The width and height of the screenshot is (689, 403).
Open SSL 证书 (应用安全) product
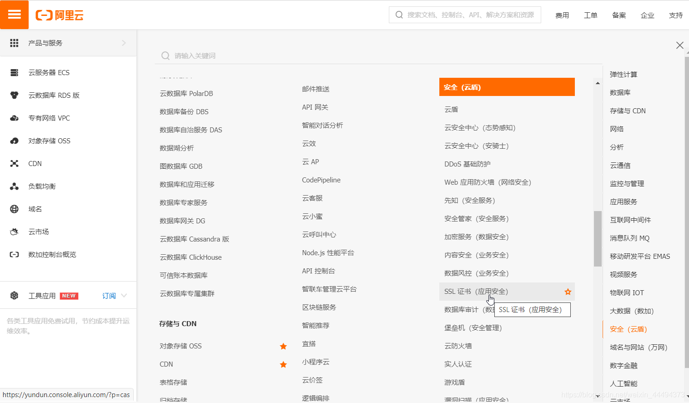tap(476, 292)
